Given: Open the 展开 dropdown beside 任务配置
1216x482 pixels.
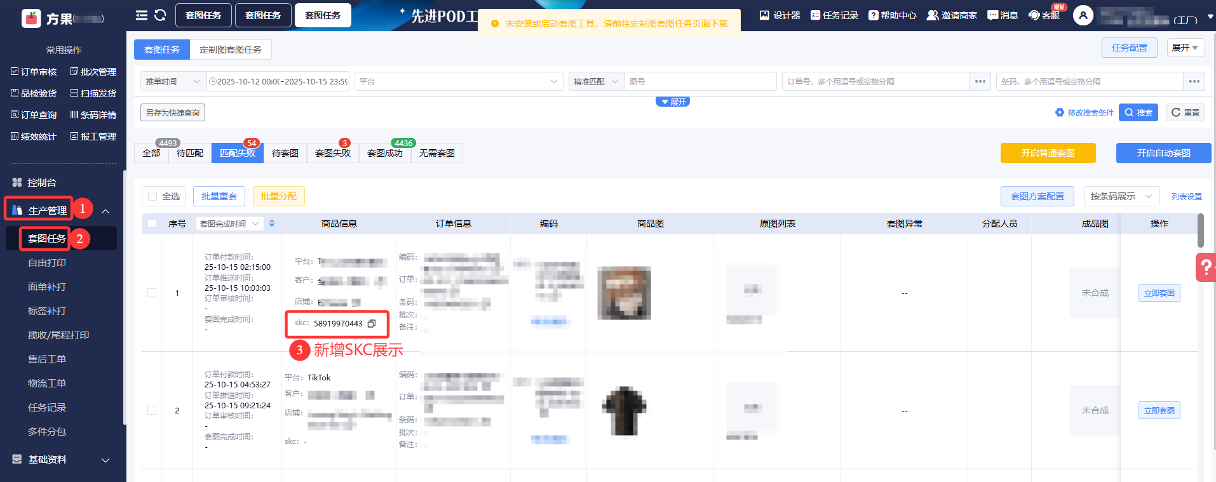Looking at the screenshot, I should click(1186, 48).
